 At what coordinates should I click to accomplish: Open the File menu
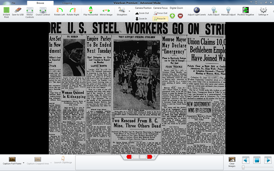point(13,3)
